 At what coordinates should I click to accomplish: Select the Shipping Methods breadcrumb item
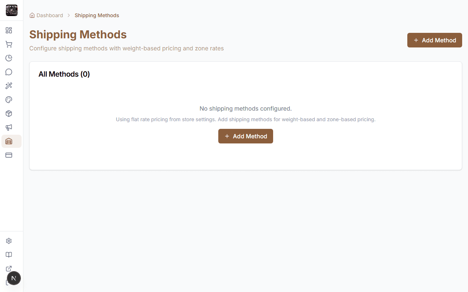(97, 15)
